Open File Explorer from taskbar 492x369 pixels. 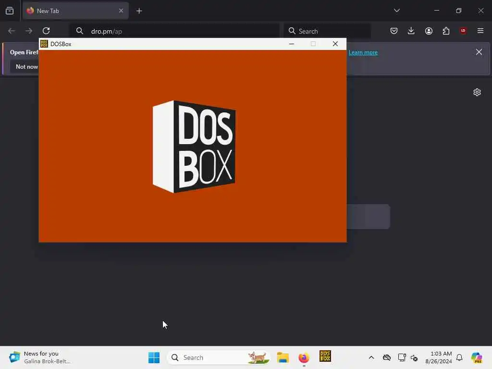(283, 357)
